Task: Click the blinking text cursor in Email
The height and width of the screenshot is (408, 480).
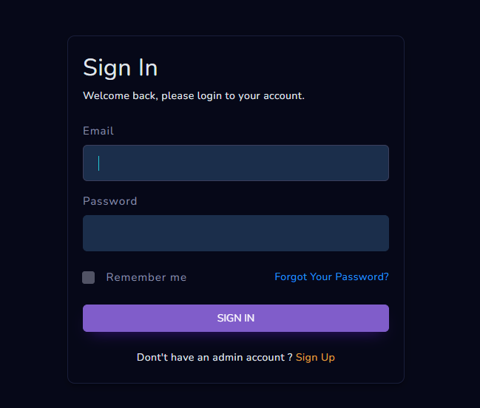Action: pos(99,163)
